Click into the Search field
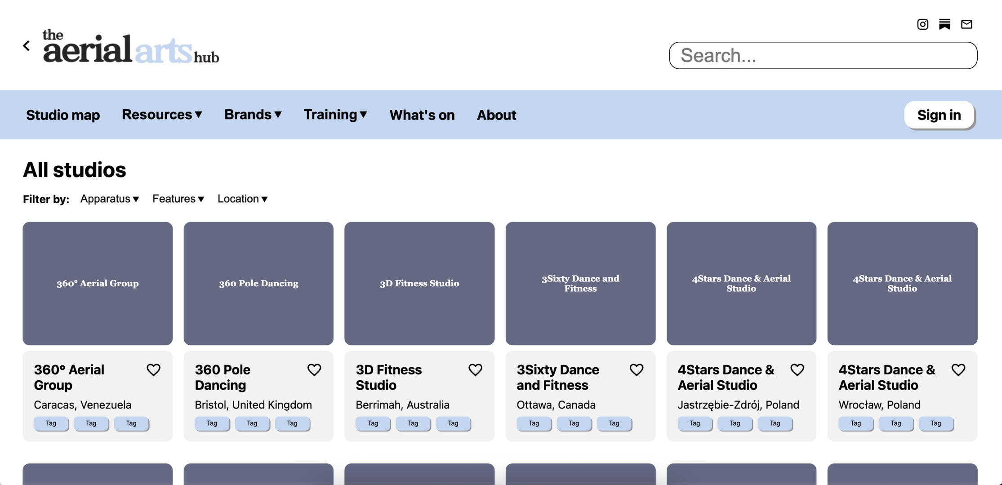This screenshot has height=485, width=1002. (x=823, y=56)
